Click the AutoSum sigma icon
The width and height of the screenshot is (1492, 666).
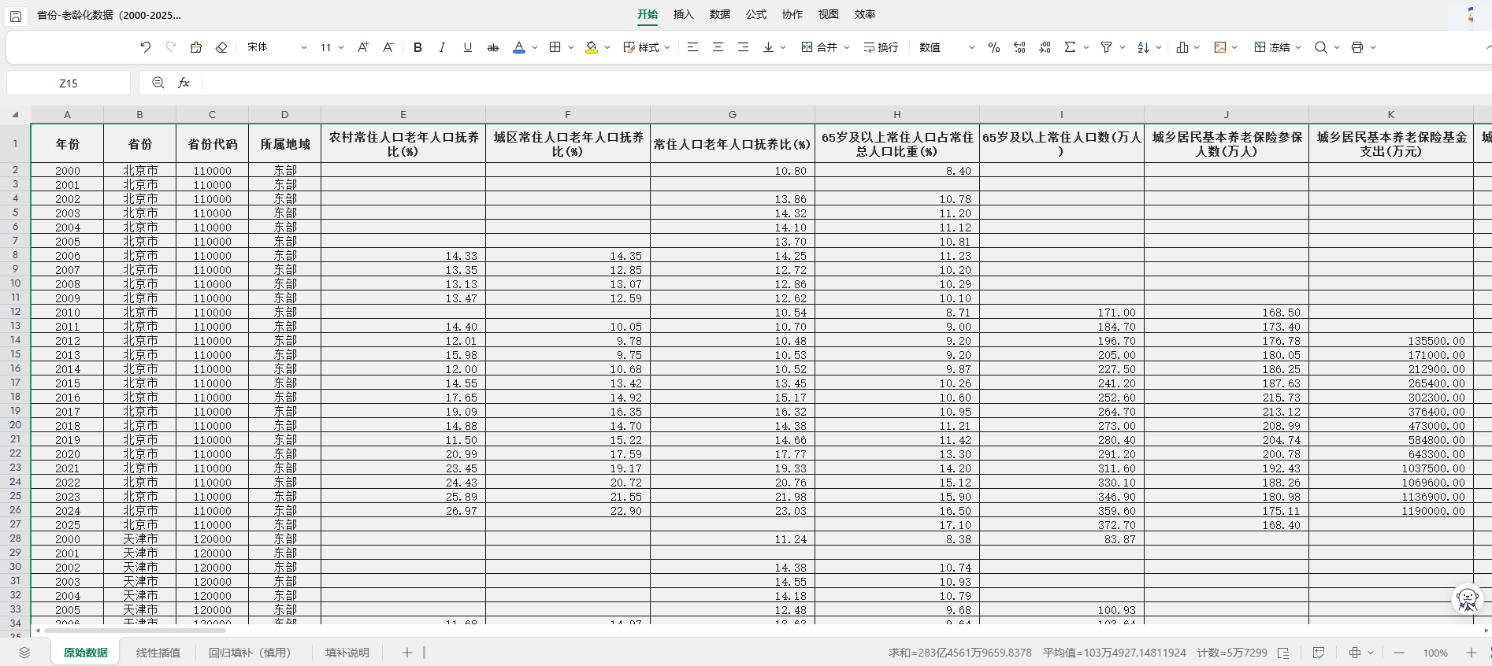pos(1070,47)
